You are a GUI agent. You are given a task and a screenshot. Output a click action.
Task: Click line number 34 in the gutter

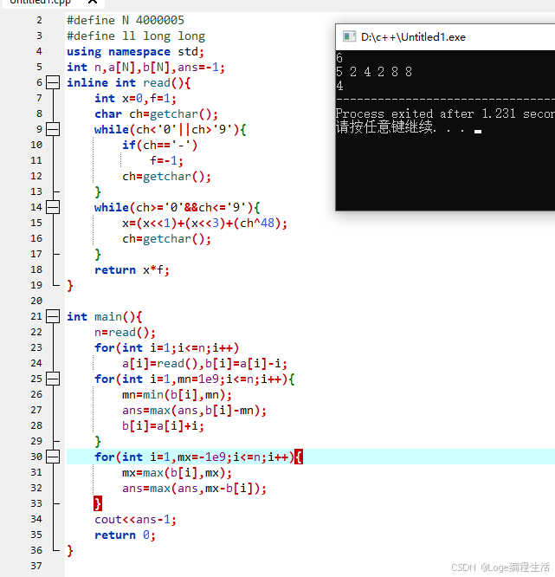(x=36, y=519)
